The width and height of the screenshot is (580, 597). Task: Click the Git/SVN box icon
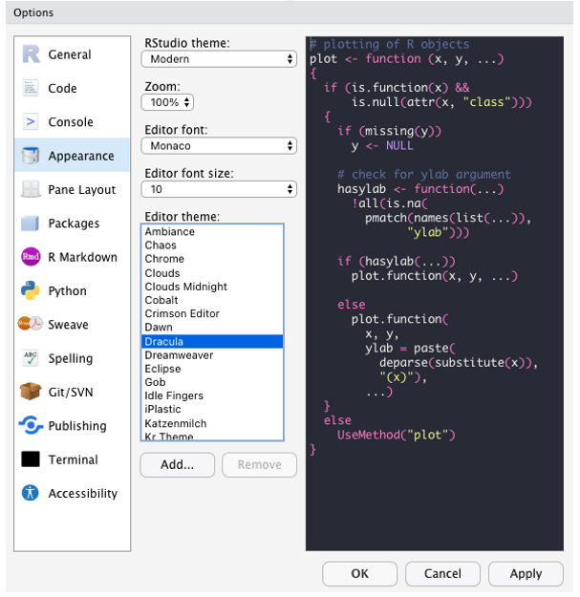click(31, 392)
